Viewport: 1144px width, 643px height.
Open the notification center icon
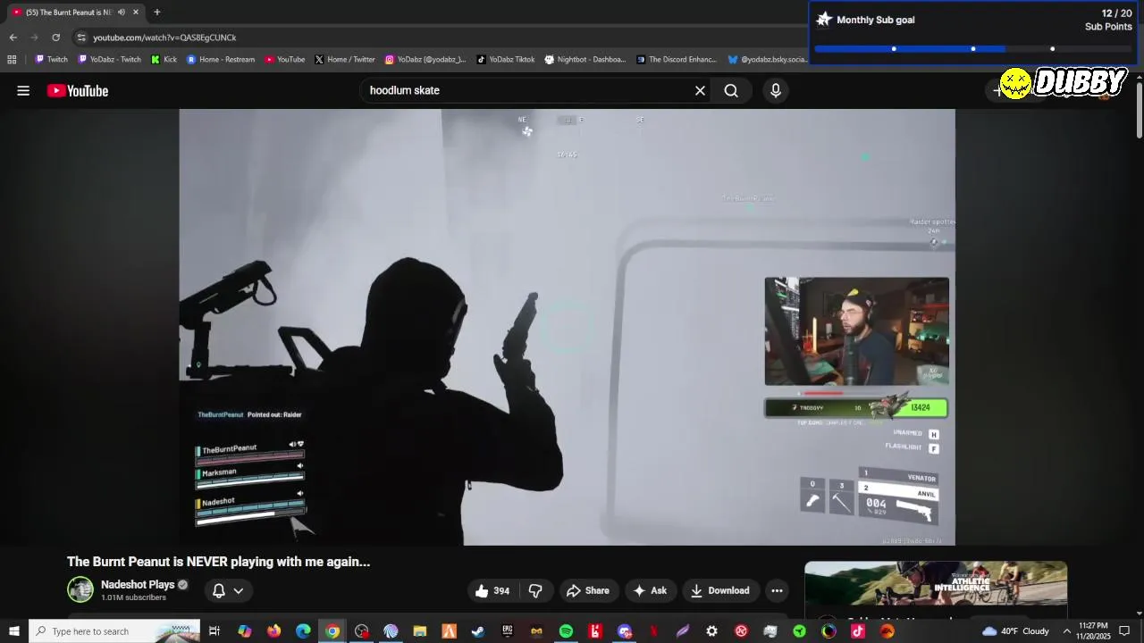(1124, 631)
